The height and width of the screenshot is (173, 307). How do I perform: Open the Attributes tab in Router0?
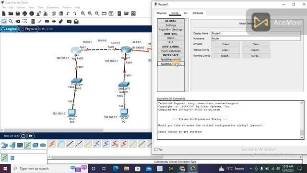[x=198, y=13]
